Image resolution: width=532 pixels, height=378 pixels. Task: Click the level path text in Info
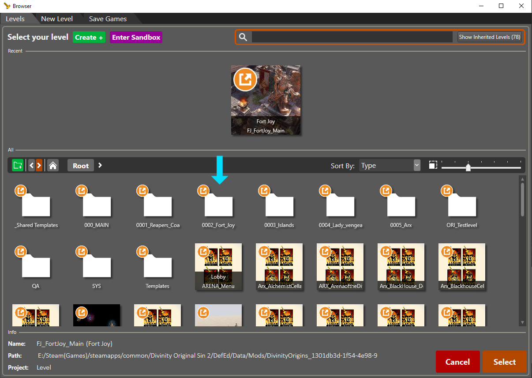(208, 355)
